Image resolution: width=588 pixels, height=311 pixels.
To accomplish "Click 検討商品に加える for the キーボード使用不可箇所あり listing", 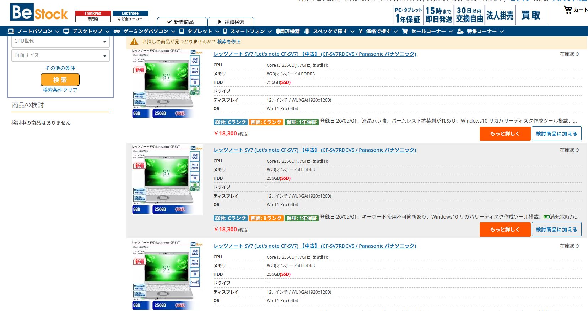I will (556, 229).
